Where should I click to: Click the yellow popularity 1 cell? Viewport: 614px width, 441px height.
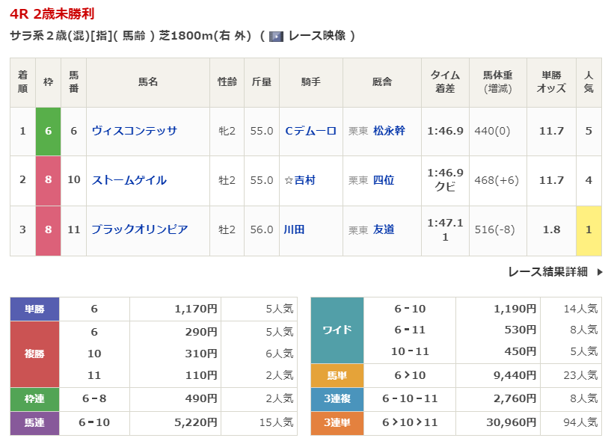point(589,229)
